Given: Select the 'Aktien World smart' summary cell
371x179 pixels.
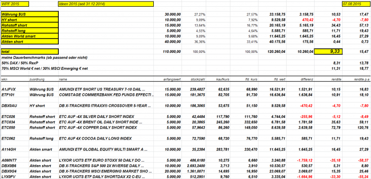Looking at the screenshot, I should [29, 36].
